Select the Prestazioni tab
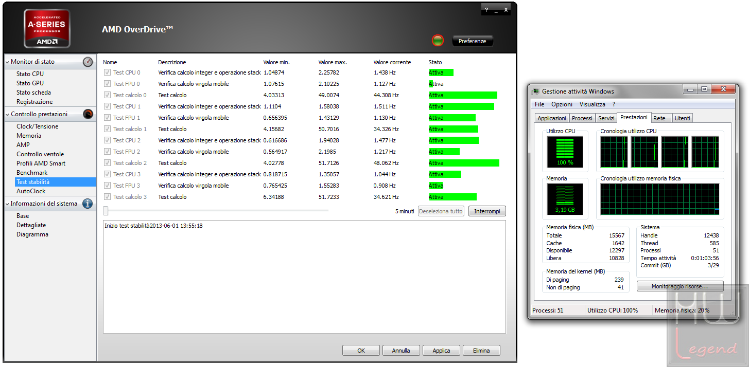This screenshot has height=367, width=749. 634,117
